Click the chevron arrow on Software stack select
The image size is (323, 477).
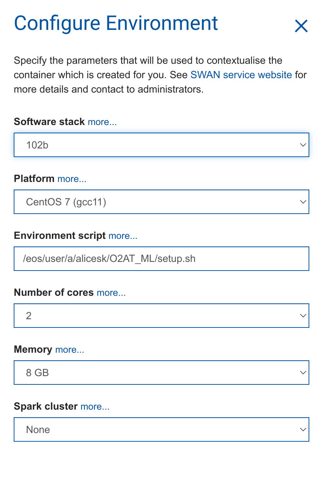[x=302, y=145]
